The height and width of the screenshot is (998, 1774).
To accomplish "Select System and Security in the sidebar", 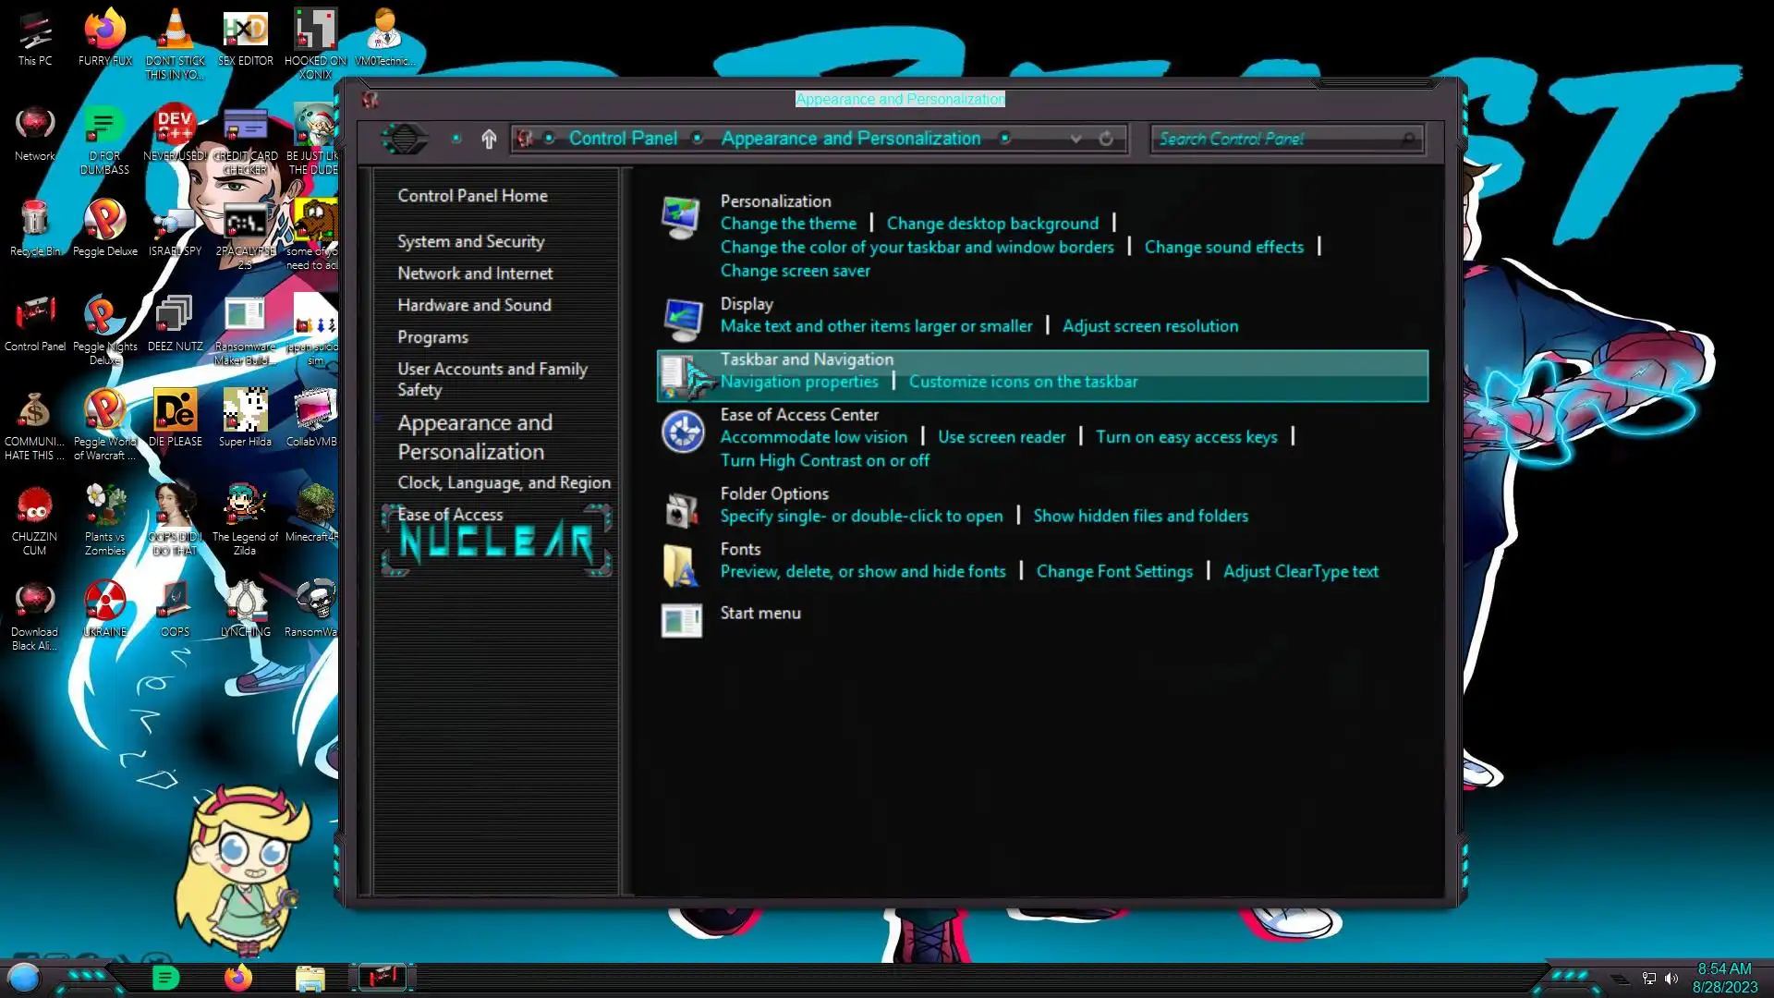I will point(470,241).
